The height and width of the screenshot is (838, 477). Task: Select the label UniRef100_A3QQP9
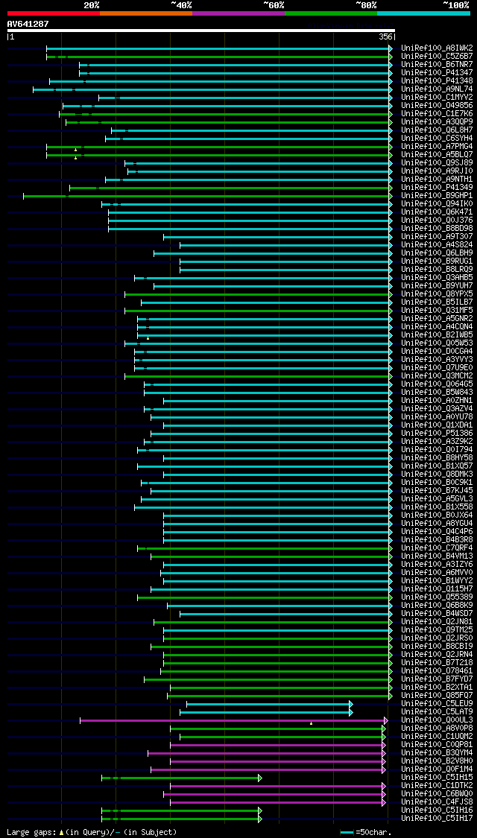437,122
